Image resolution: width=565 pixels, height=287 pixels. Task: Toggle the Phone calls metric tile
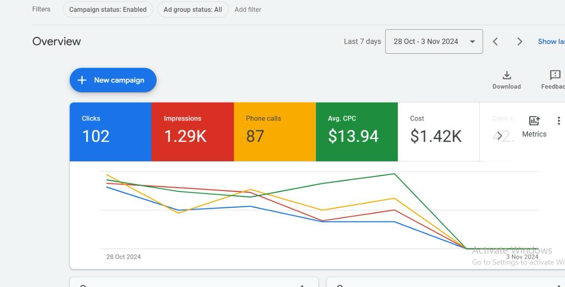pyautogui.click(x=275, y=132)
